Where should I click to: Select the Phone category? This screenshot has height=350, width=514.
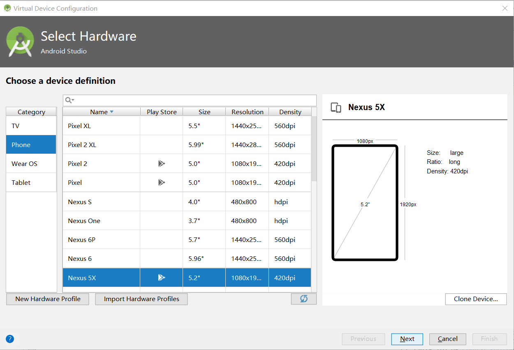pyautogui.click(x=31, y=145)
